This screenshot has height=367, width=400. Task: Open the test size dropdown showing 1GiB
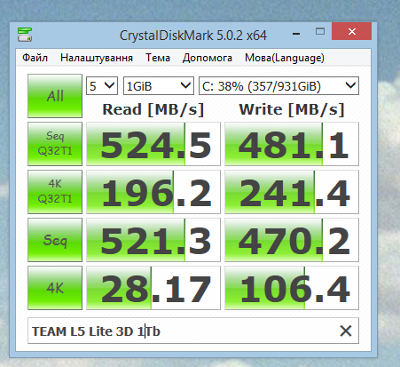tap(159, 86)
